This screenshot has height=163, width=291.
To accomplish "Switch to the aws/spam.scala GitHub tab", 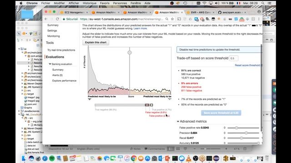I will (x=232, y=12).
